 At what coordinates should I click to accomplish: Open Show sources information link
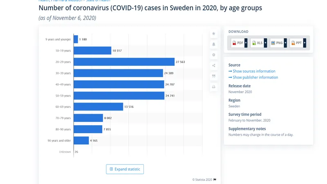click(254, 71)
